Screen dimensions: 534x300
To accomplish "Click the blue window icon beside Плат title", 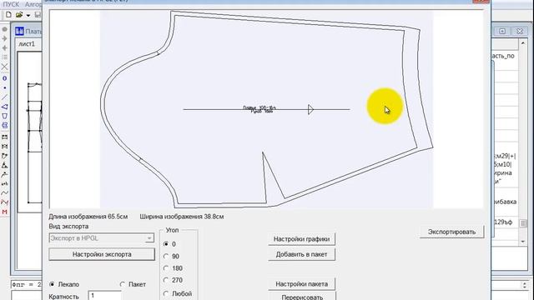I will point(19,32).
